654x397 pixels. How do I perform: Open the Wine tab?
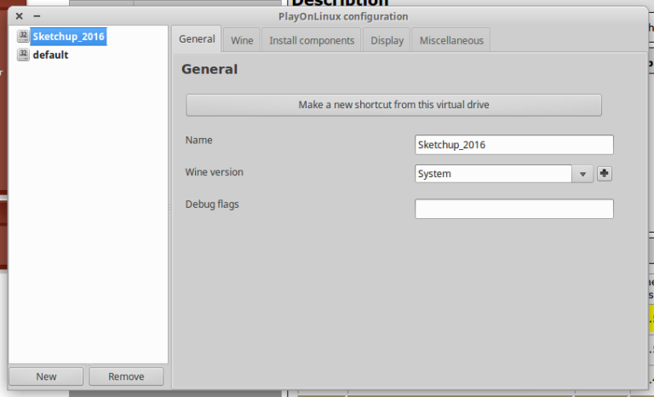(x=242, y=41)
